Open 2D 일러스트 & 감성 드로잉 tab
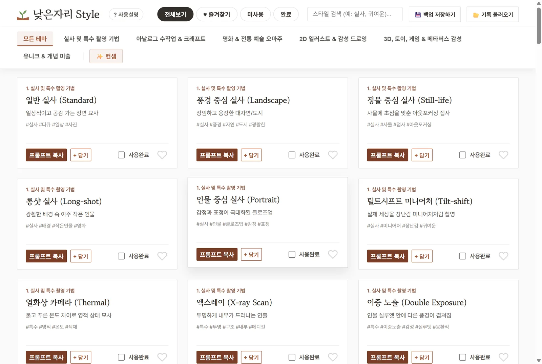Image resolution: width=542 pixels, height=364 pixels. (x=333, y=39)
